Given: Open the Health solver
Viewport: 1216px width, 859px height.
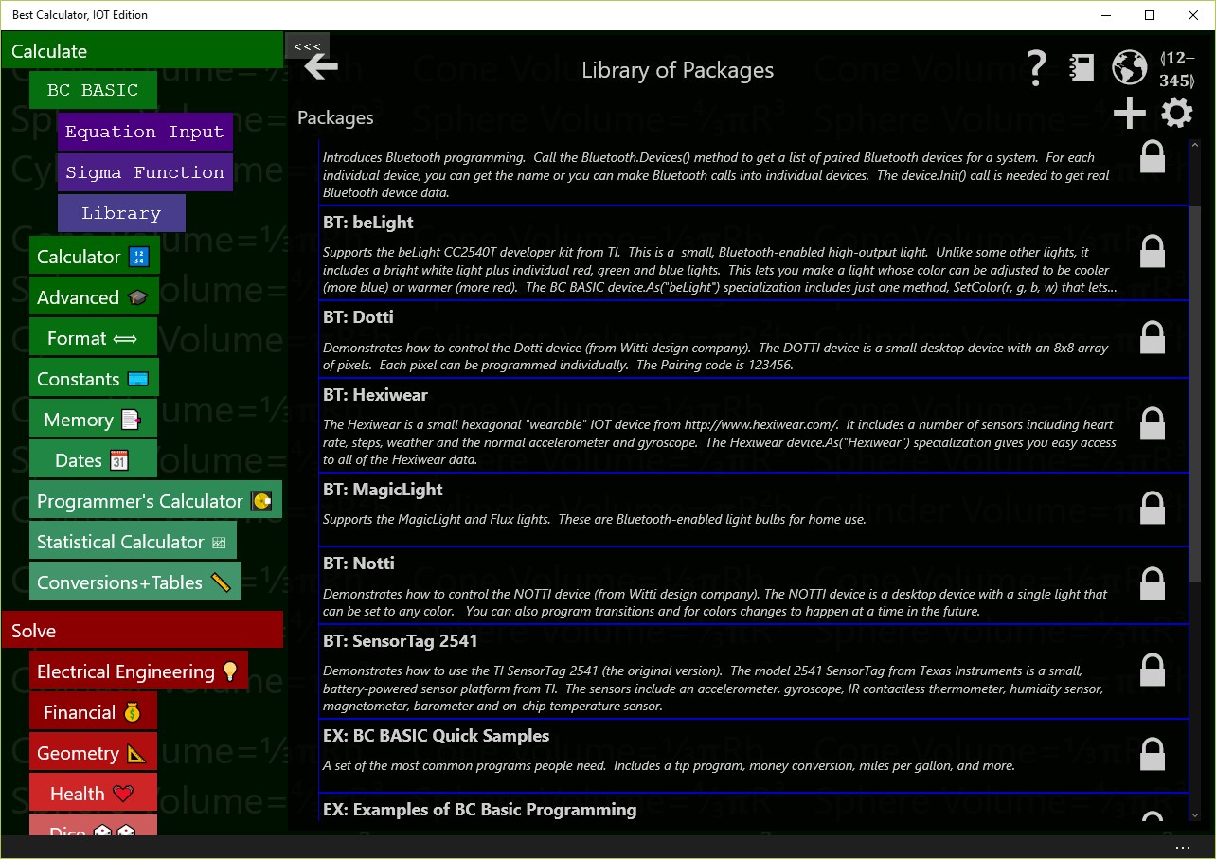Looking at the screenshot, I should (x=93, y=794).
